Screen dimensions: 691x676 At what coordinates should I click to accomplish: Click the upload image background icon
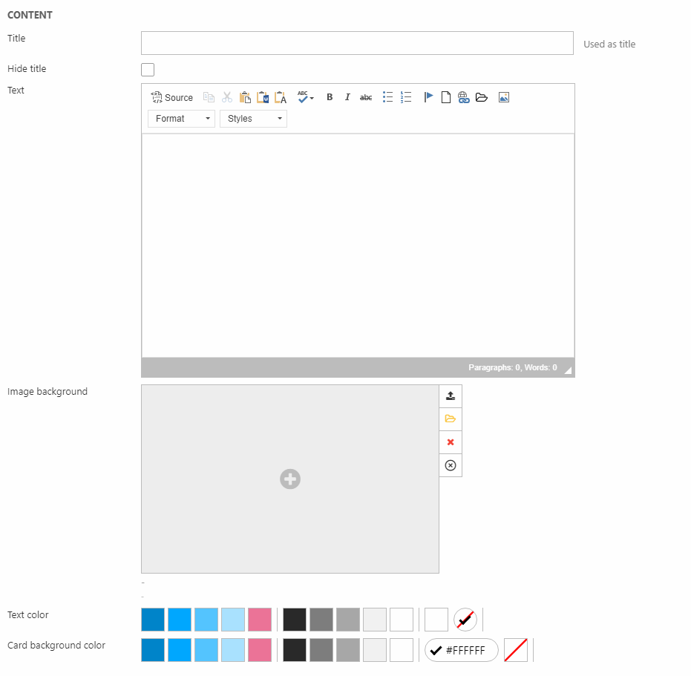pos(451,396)
